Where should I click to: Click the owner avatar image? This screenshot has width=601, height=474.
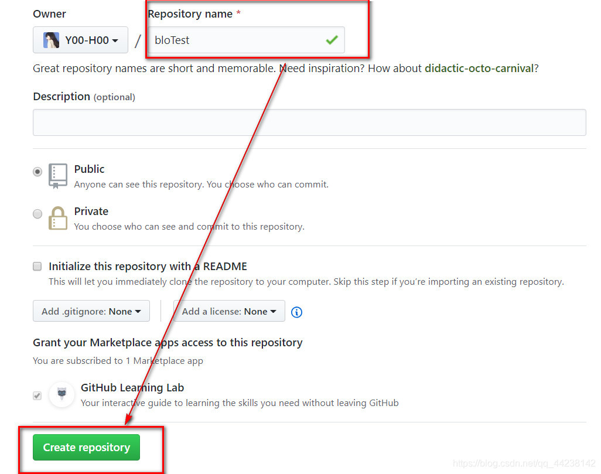(51, 40)
